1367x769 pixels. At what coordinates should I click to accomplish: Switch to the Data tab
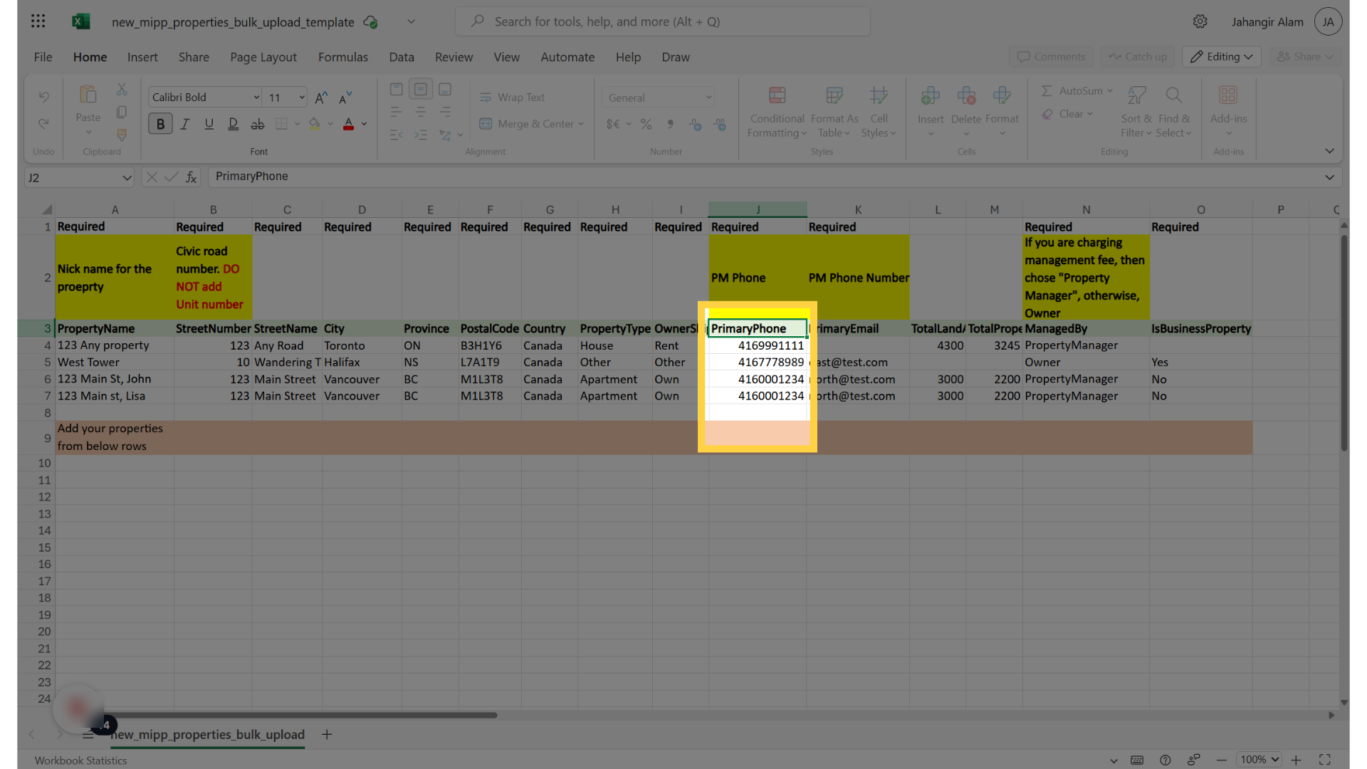point(402,57)
